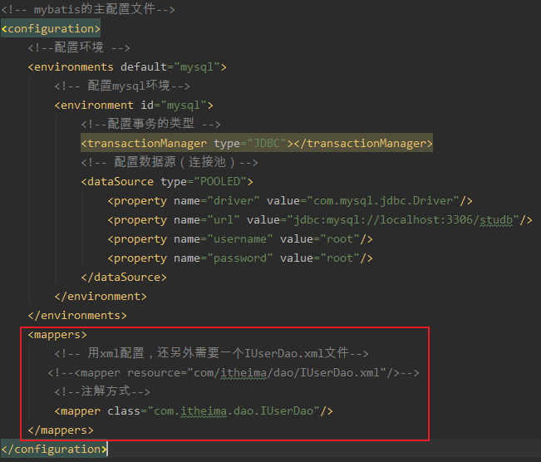Screen dimensions: 541x462
Task: Click the driver property line
Action: (290, 200)
